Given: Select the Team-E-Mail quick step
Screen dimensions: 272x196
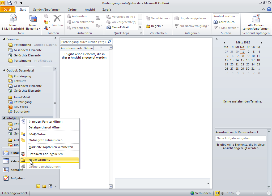Looking at the screenshot, I should pyautogui.click(x=122, y=27).
